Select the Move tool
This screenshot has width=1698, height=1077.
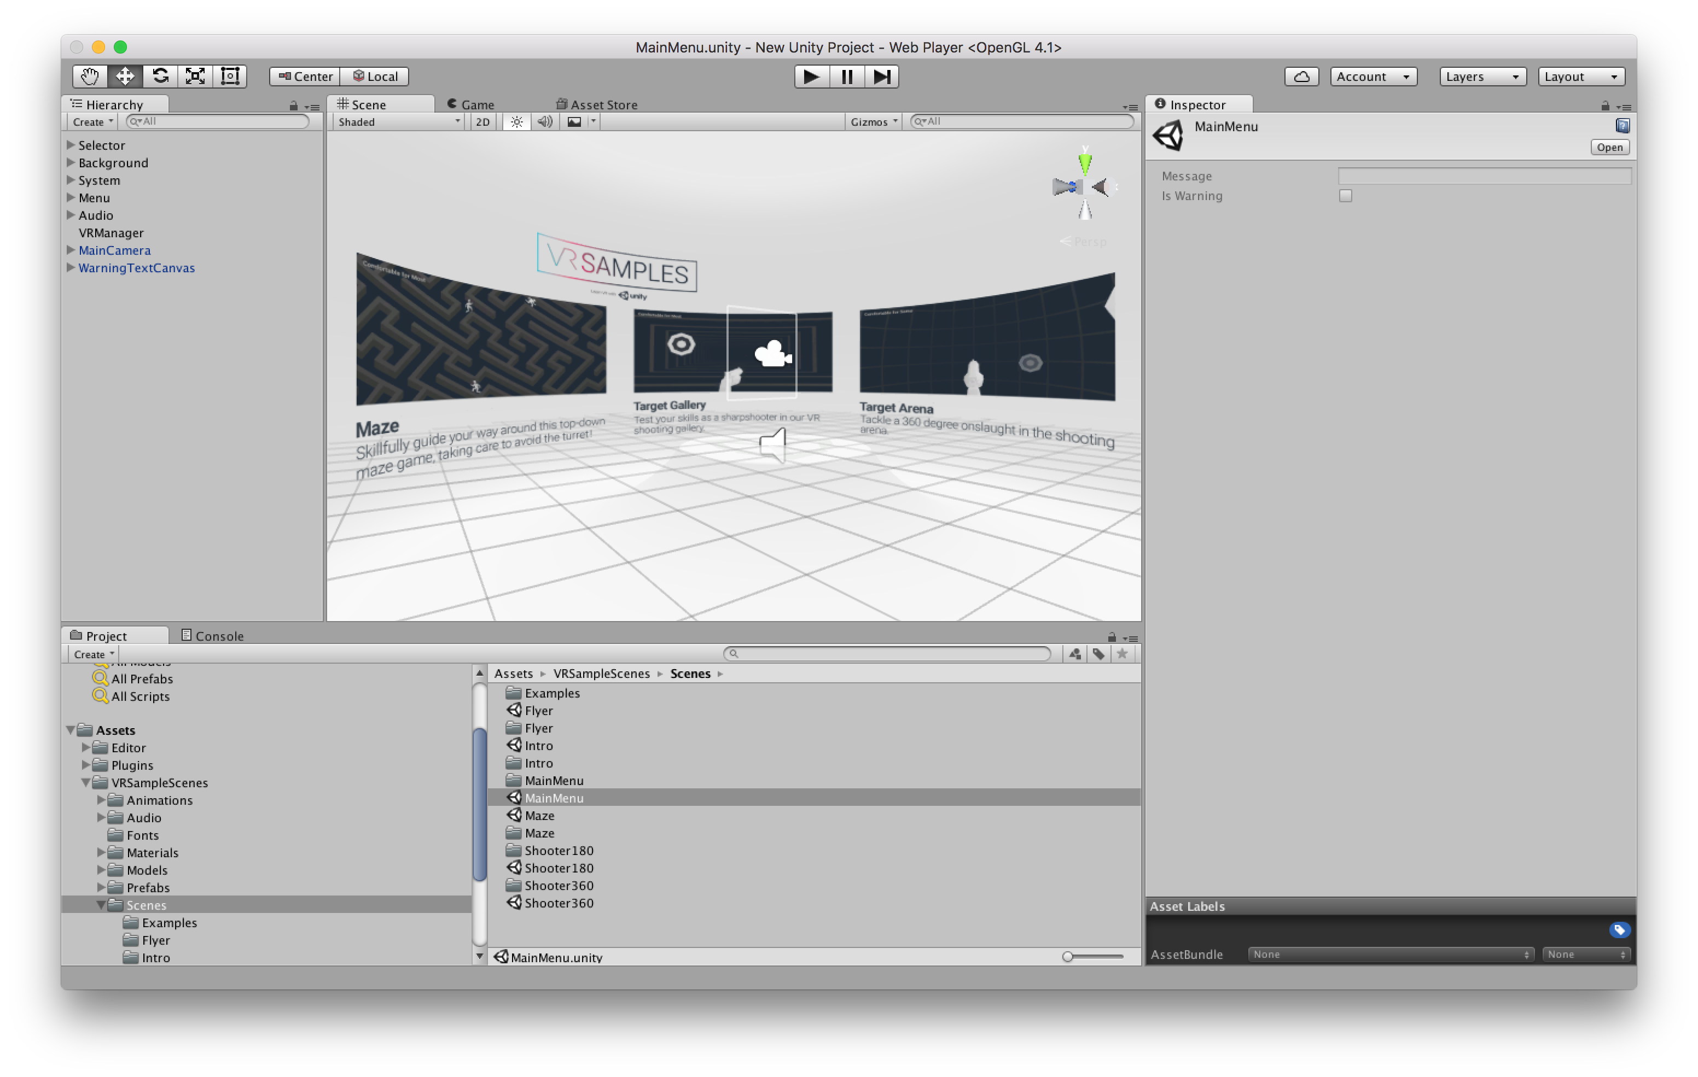pyautogui.click(x=125, y=76)
